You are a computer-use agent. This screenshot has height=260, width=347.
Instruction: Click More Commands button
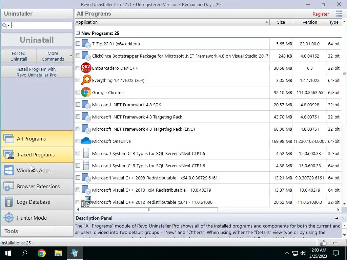pos(53,56)
